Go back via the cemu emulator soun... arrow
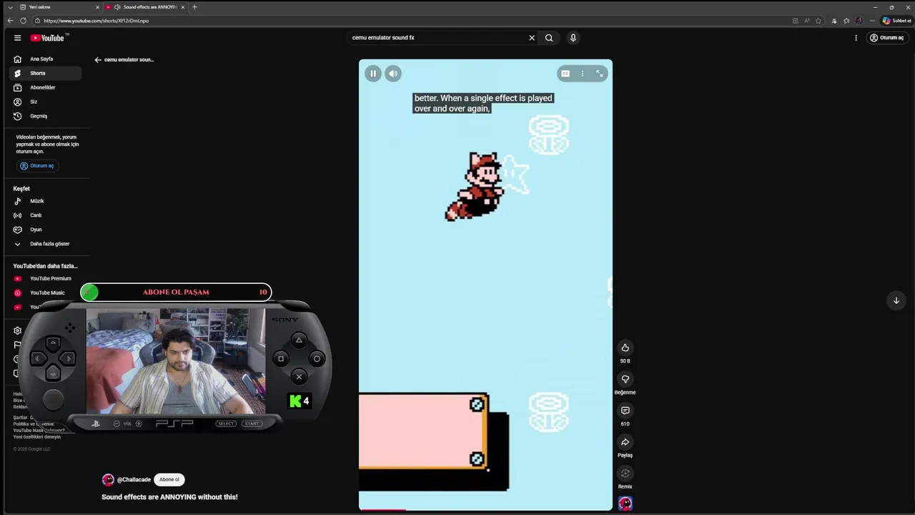The height and width of the screenshot is (515, 915). click(x=98, y=60)
